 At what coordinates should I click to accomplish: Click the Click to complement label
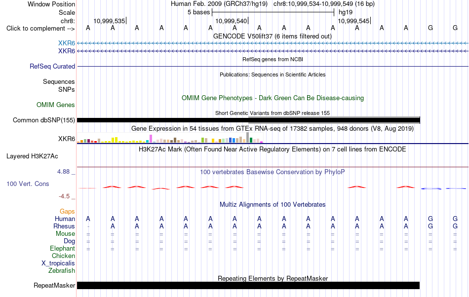[x=40, y=29]
